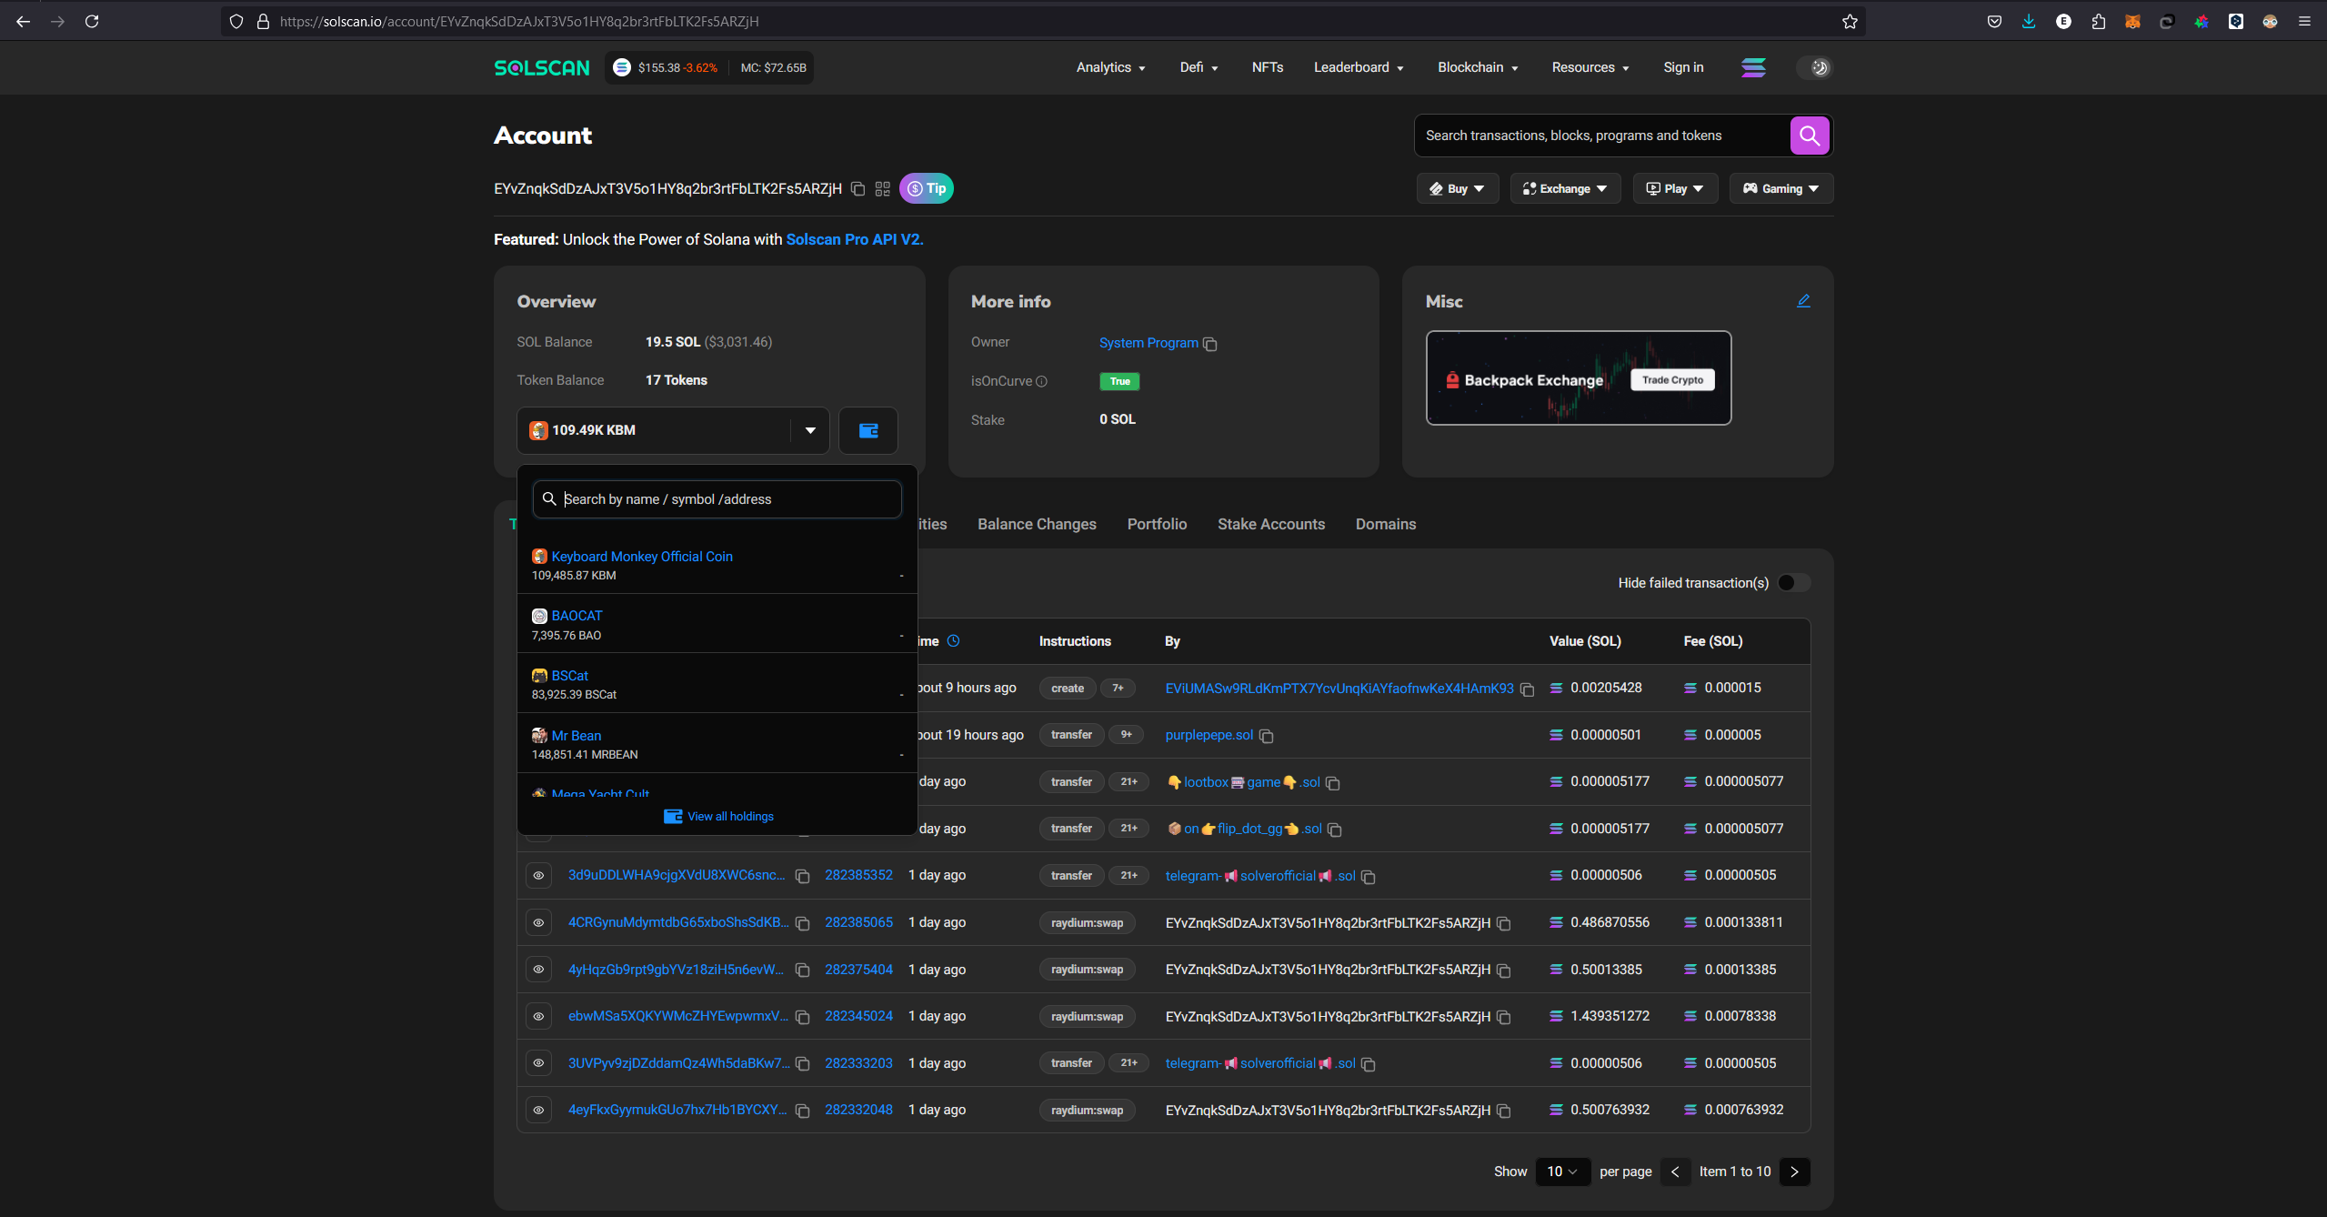
Task: Edit Misc section with pencil icon
Action: pos(1803,301)
